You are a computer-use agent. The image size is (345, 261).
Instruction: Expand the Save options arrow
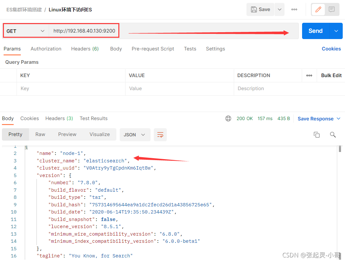(280, 9)
